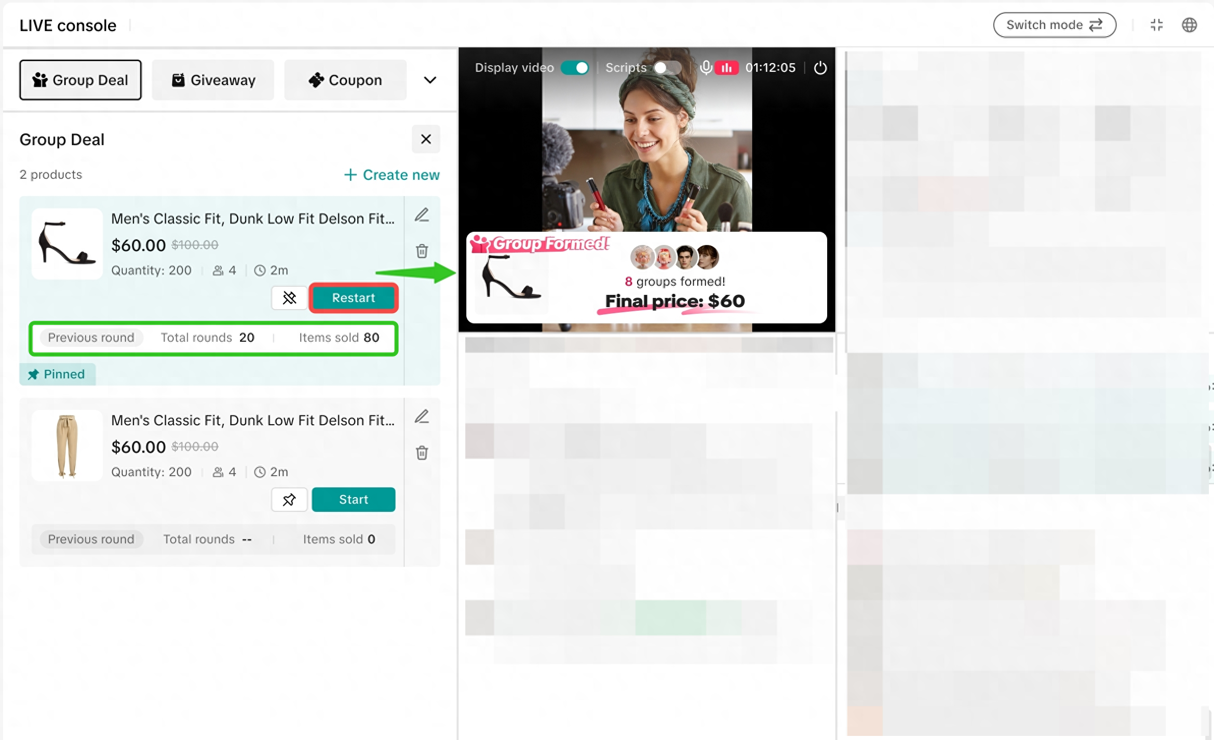This screenshot has height=740, width=1214.
Task: Click 'Total rounds 20' value
Action: (x=207, y=338)
